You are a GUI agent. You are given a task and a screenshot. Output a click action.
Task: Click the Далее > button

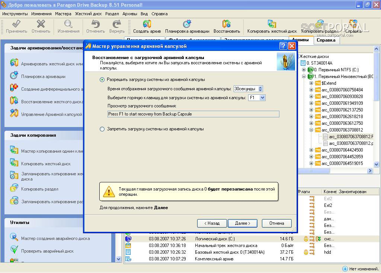[x=243, y=223]
